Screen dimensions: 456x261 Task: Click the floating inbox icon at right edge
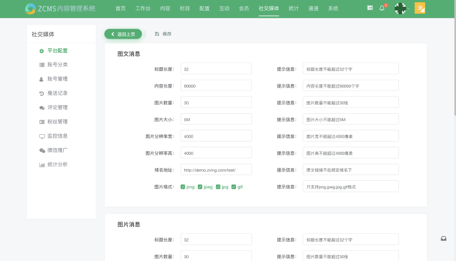[x=443, y=238]
